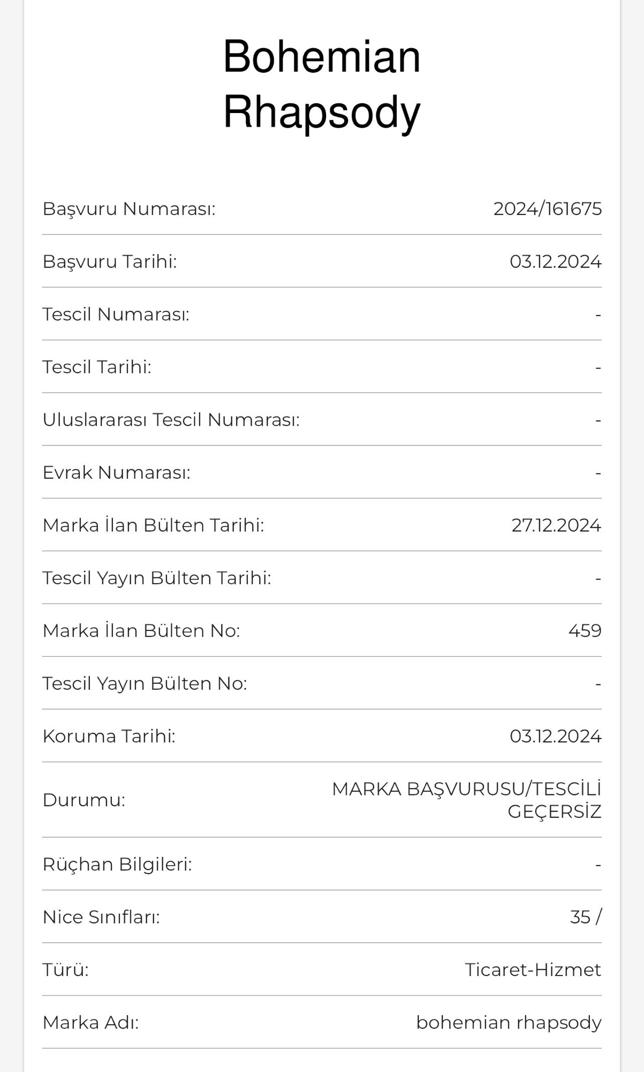Select bulletin number 459
The height and width of the screenshot is (1072, 644).
point(585,630)
